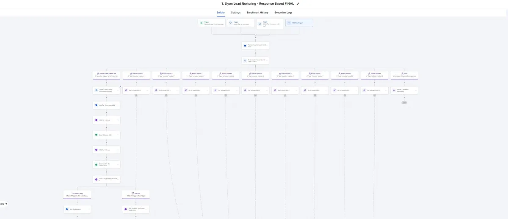
Task: Open the three-dot menu on Send Email 1 node
Action: pos(118,164)
